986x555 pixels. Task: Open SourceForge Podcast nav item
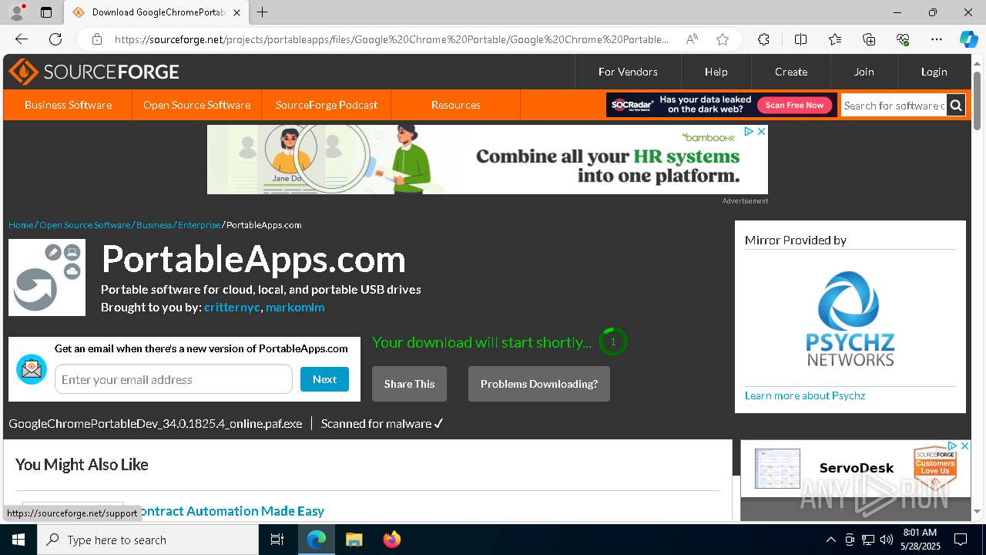[x=327, y=105]
